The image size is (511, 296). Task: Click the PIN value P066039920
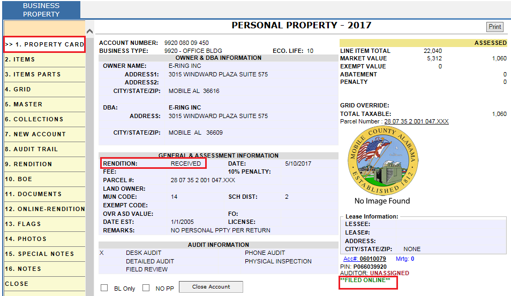pyautogui.click(x=370, y=267)
